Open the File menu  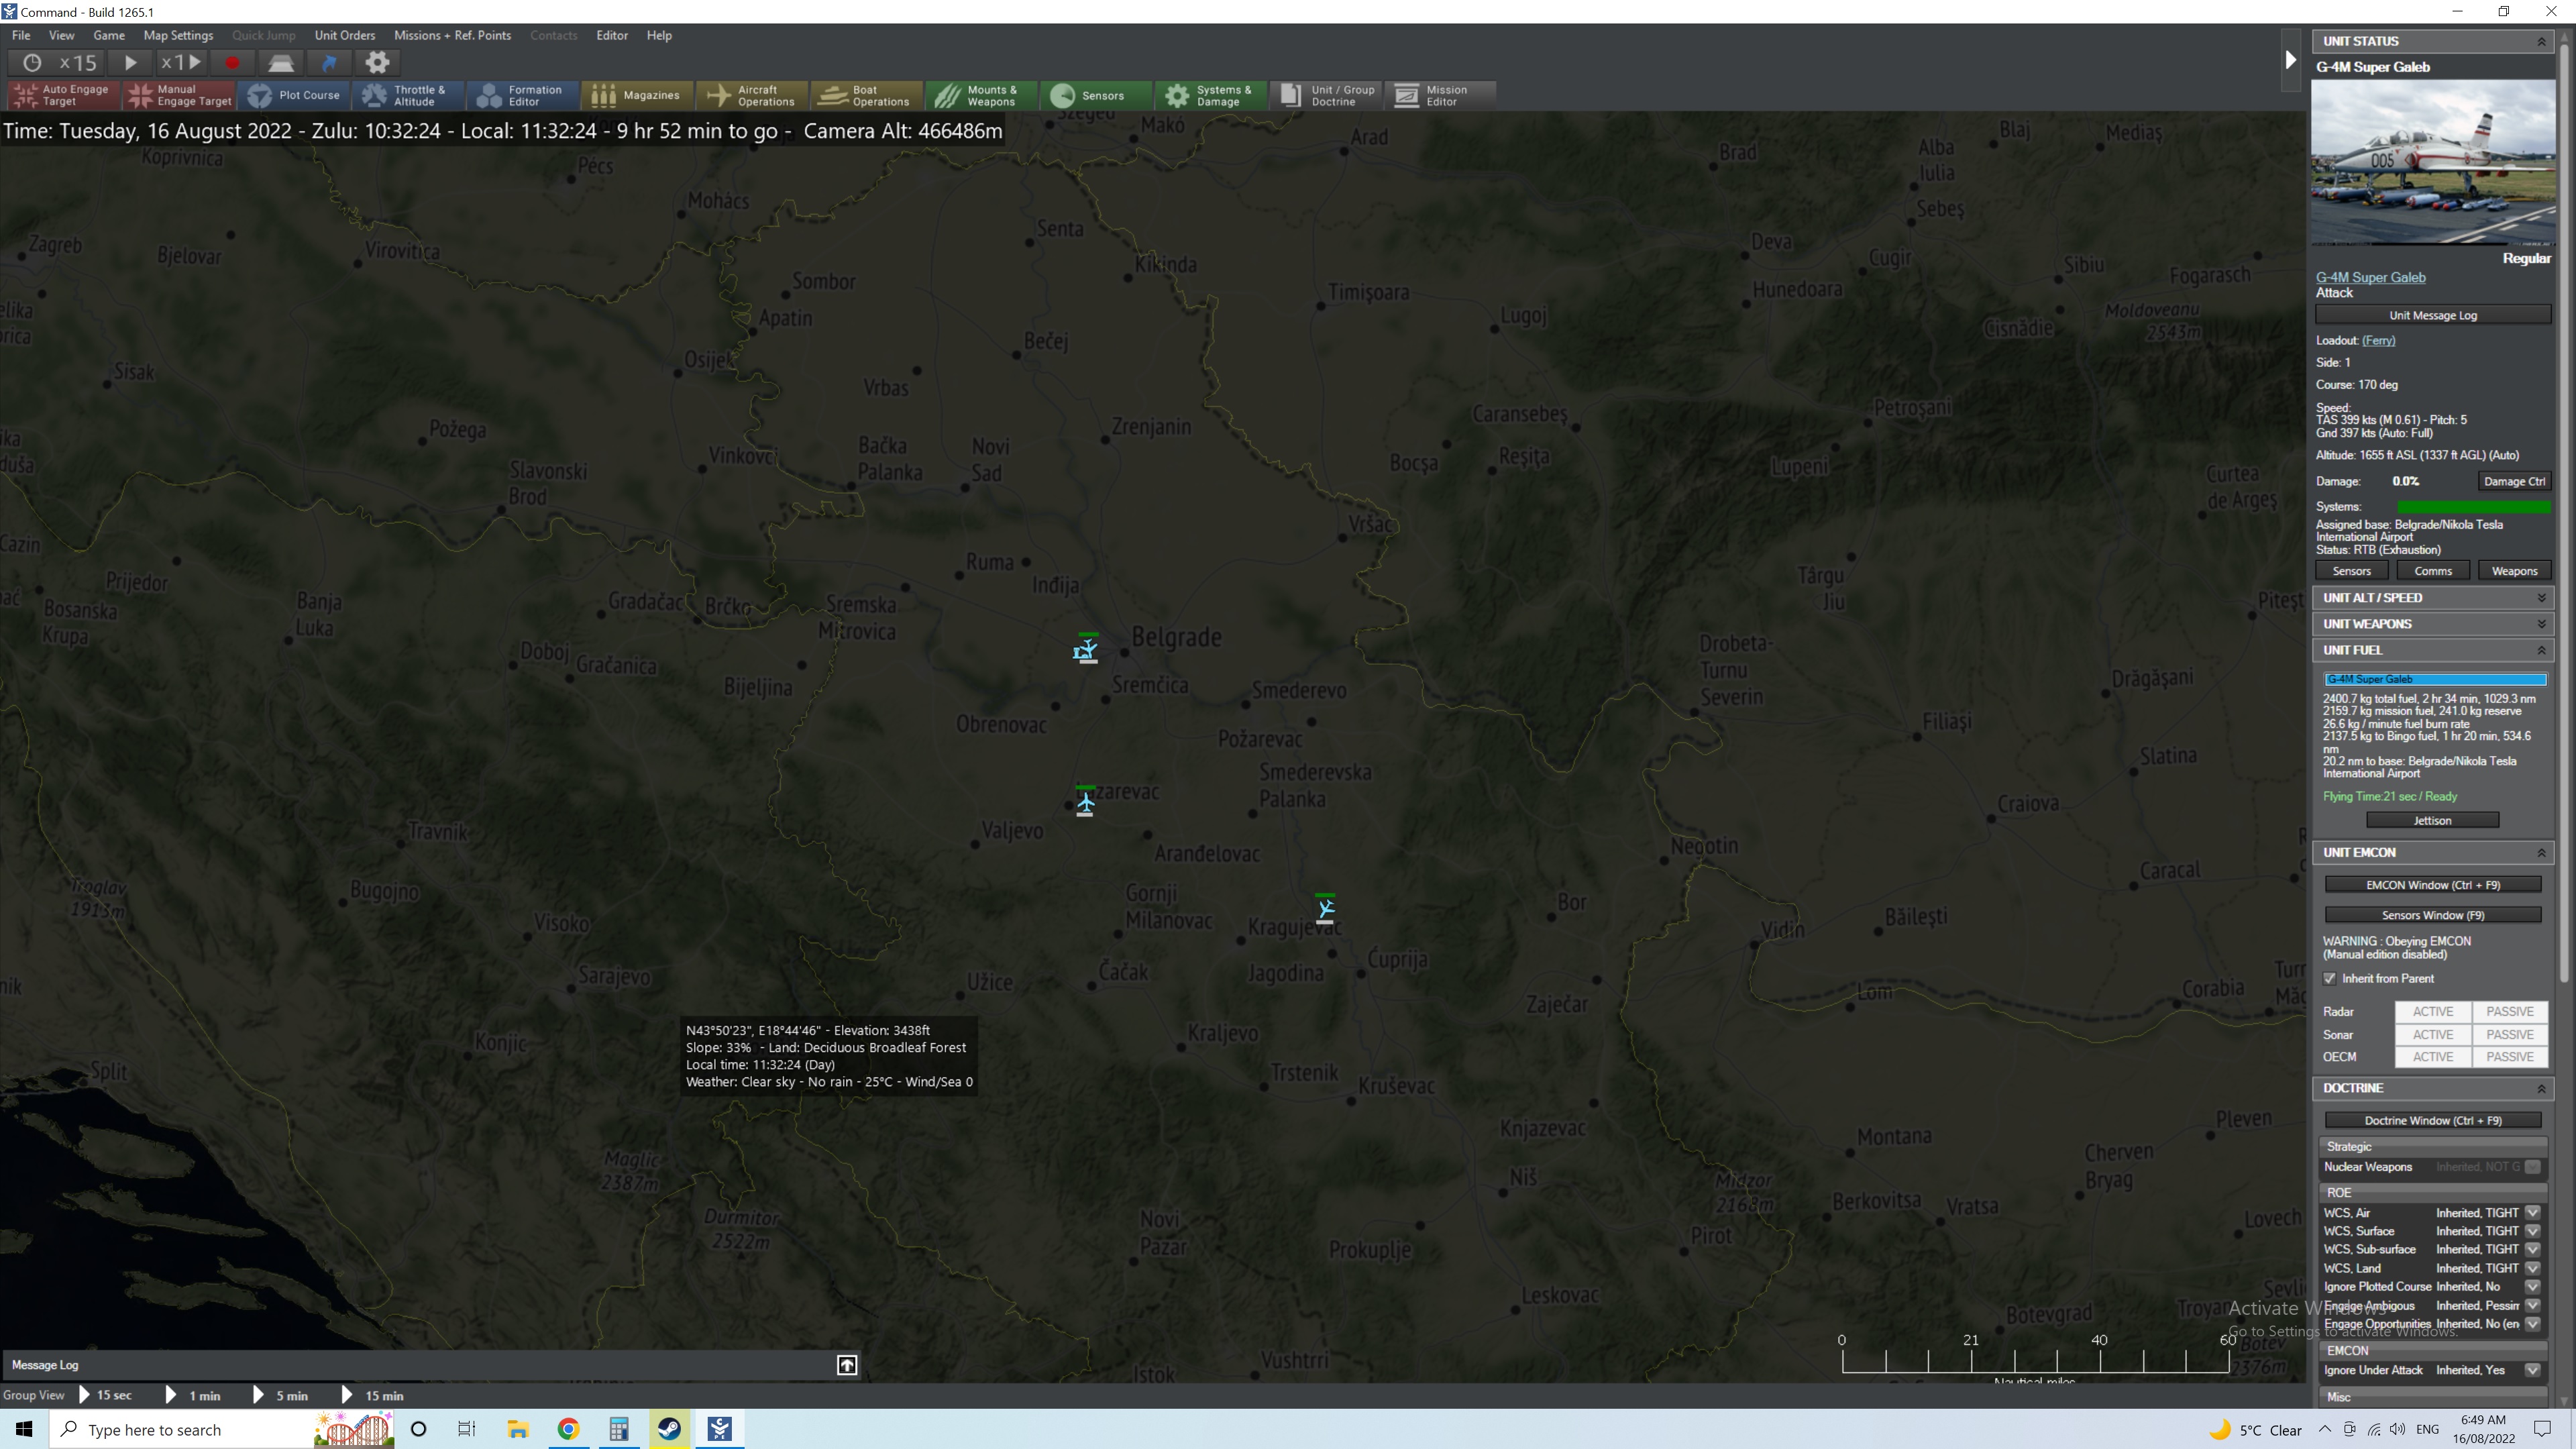coord(21,35)
